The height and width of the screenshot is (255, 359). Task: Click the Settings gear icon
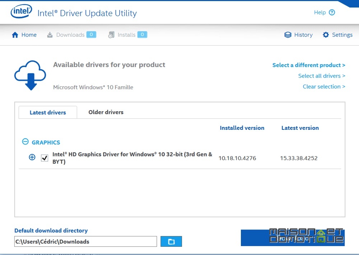(326, 35)
